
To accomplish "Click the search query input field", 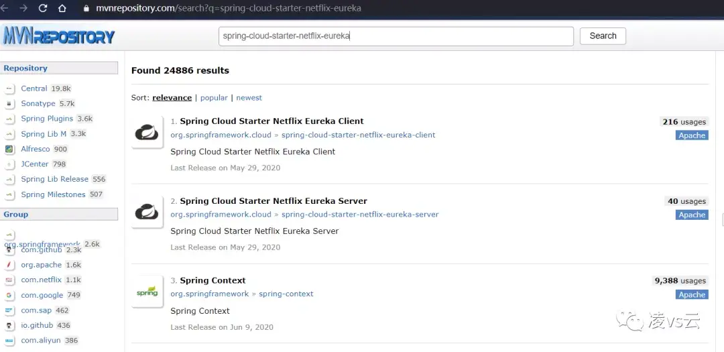I will tap(396, 36).
